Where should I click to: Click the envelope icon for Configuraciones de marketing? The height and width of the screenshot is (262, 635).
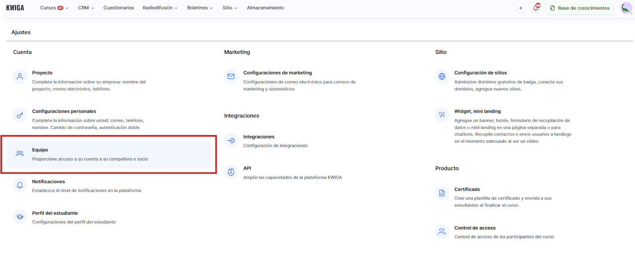(x=231, y=76)
